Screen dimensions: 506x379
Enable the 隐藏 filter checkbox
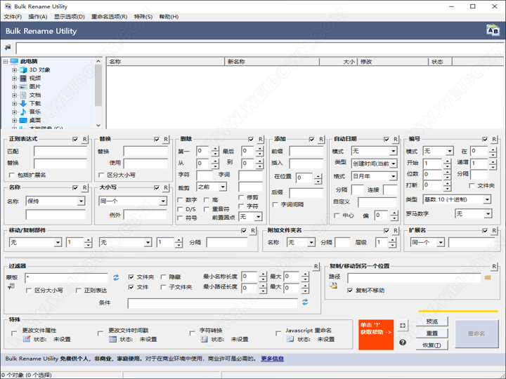(164, 277)
